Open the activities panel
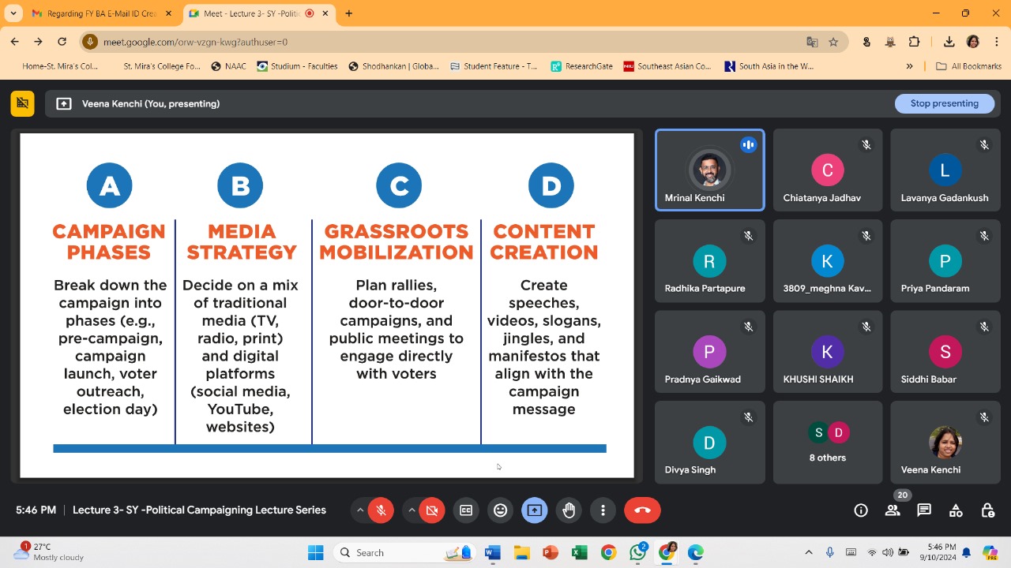The image size is (1011, 568). pyautogui.click(x=956, y=510)
